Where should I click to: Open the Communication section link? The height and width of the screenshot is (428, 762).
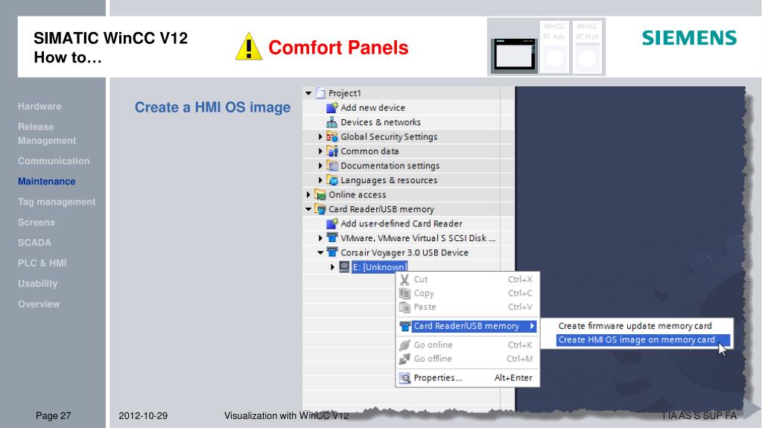click(x=54, y=161)
